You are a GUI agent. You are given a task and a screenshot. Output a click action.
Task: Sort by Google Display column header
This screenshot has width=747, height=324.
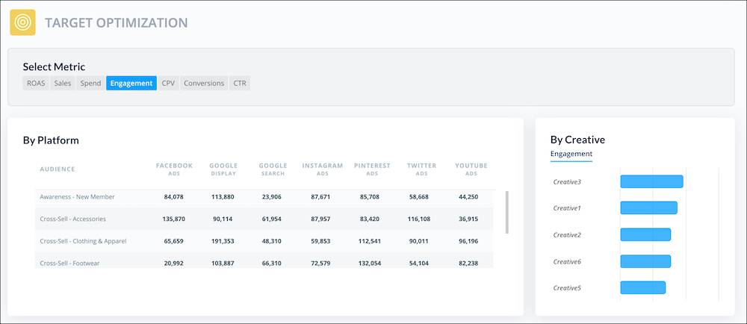pos(223,169)
